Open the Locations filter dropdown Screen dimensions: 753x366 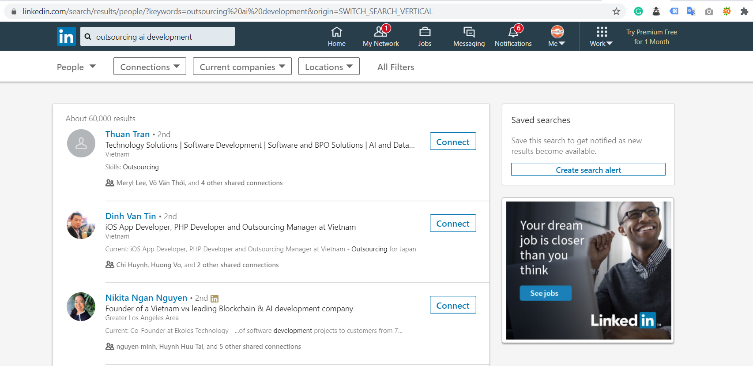329,67
